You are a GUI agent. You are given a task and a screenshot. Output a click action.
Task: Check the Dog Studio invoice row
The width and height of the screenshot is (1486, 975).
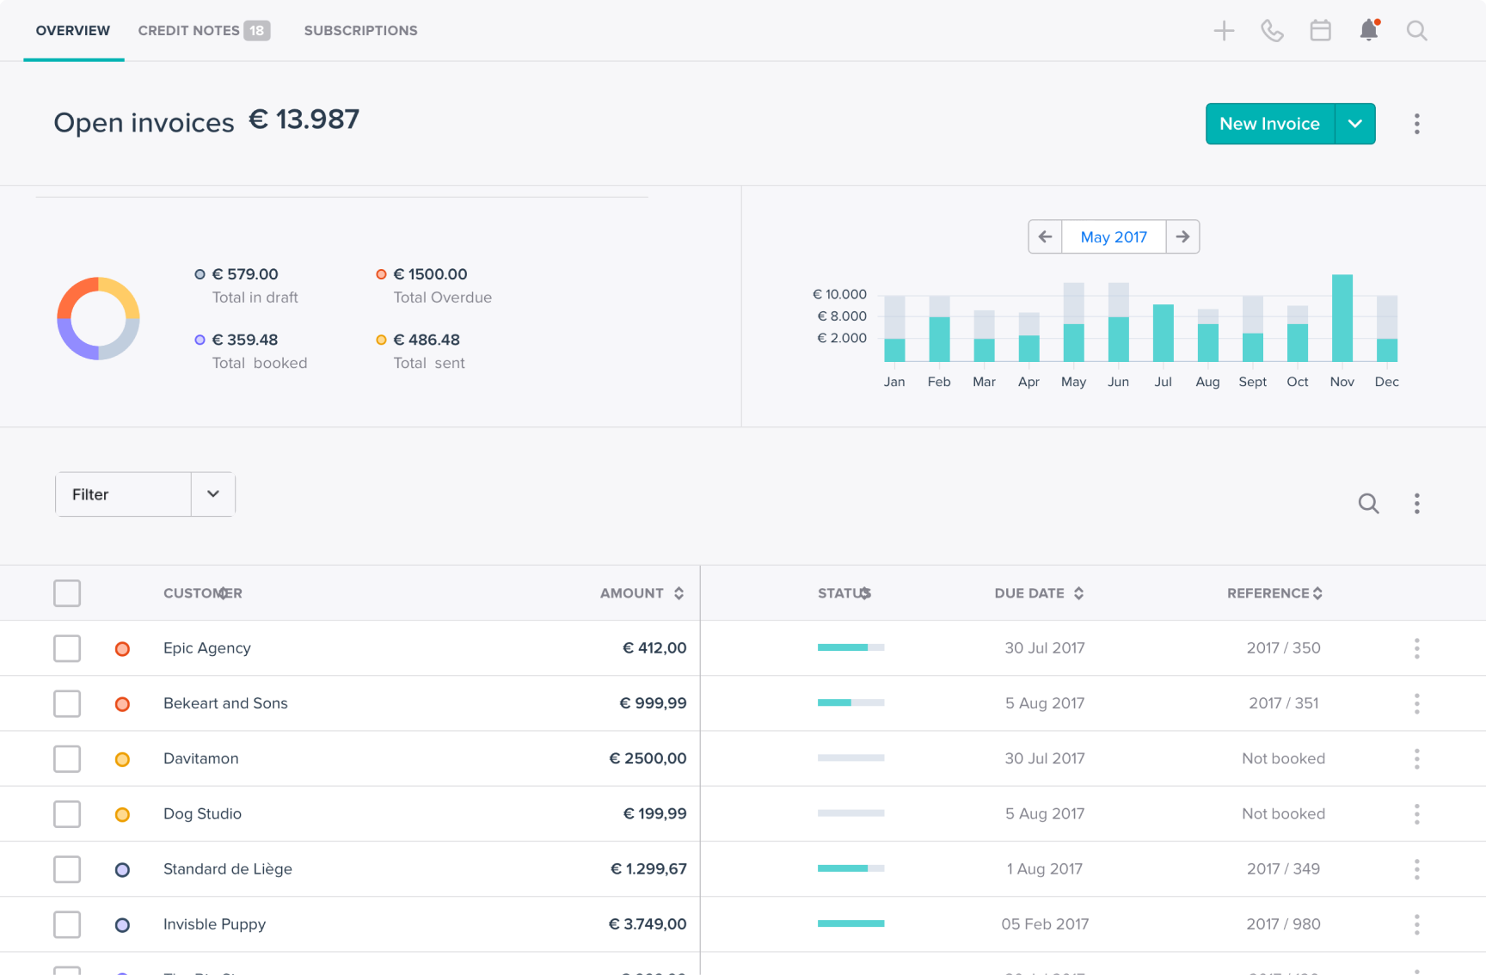[x=67, y=813]
